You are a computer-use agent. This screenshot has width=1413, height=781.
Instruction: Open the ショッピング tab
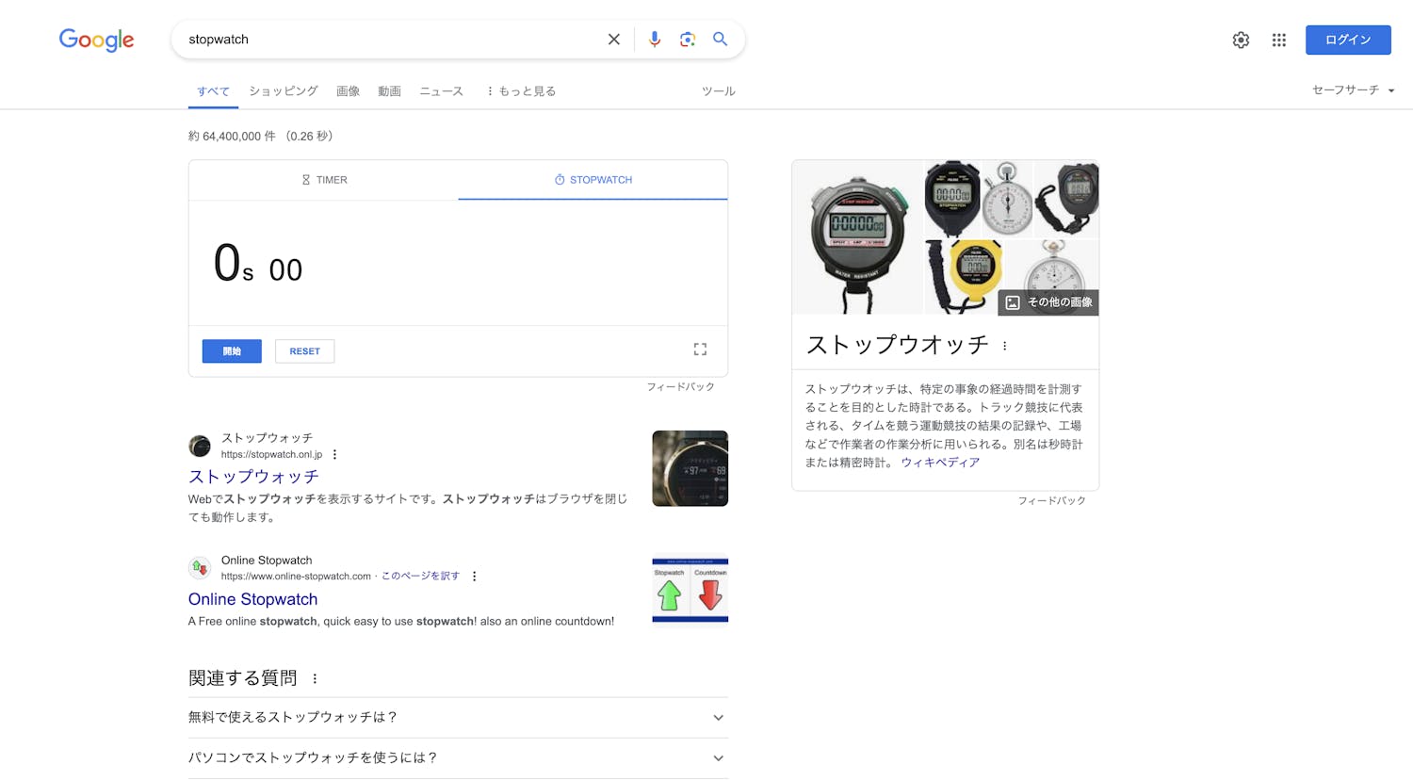284,91
